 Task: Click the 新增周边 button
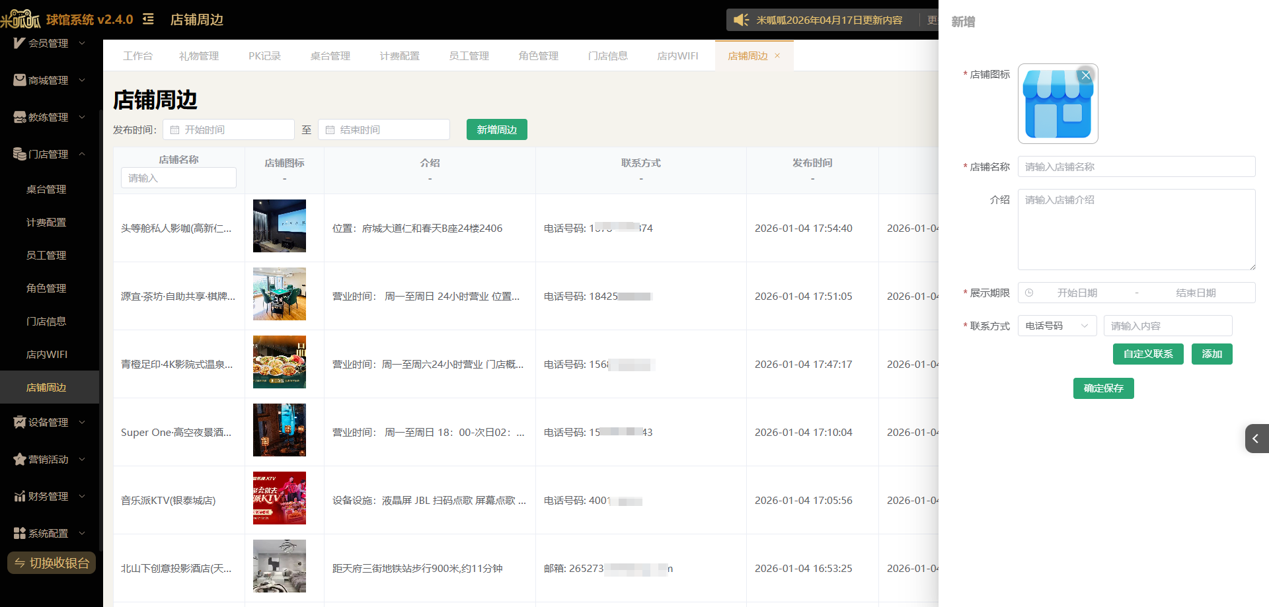497,129
